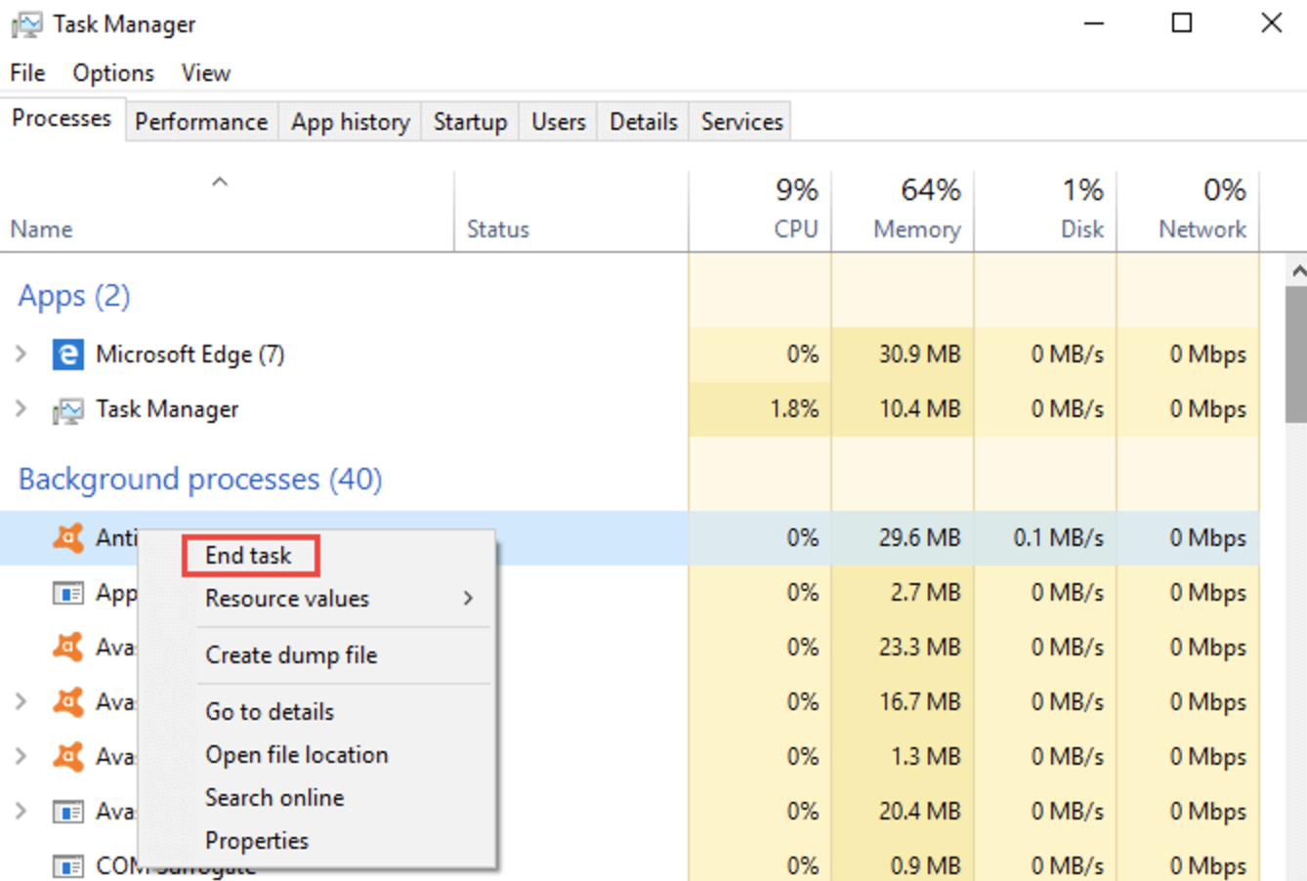
Task: Click the 30.9 MB memory value
Action: [x=919, y=355]
